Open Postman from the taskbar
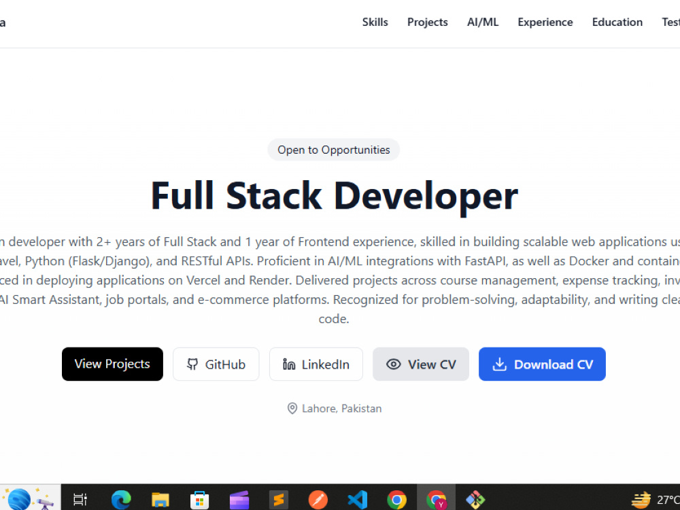680x510 pixels. 318,500
